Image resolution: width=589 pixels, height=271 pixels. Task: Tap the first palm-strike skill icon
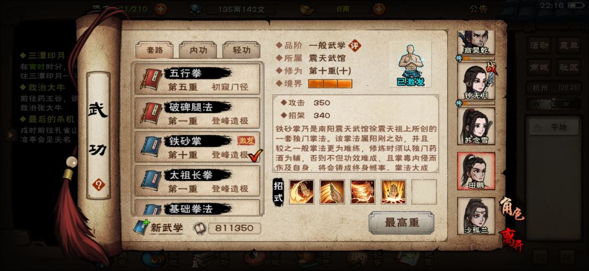(301, 192)
